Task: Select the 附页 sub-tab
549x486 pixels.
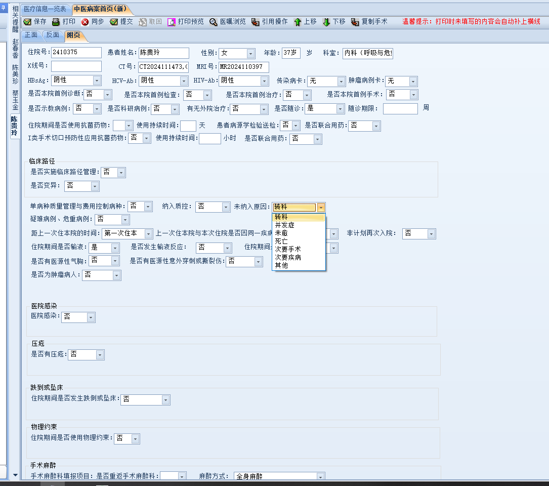Action: 73,35
